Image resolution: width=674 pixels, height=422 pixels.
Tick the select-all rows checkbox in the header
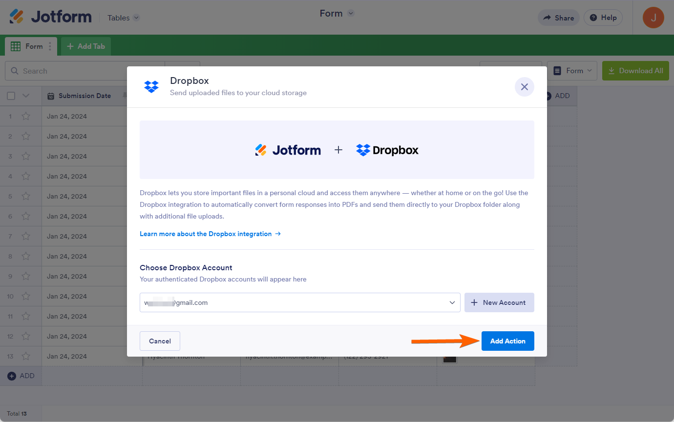[x=11, y=96]
